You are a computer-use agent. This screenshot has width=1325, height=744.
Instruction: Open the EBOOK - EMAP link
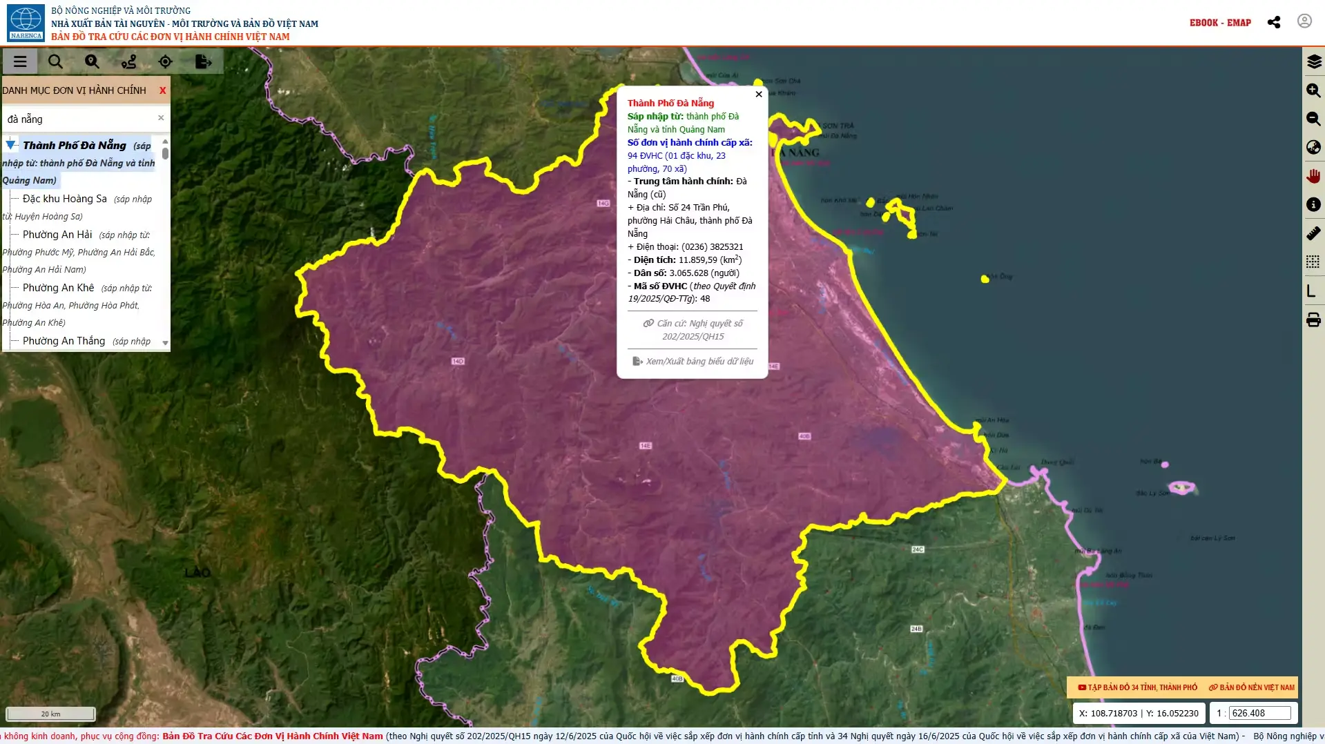point(1220,23)
